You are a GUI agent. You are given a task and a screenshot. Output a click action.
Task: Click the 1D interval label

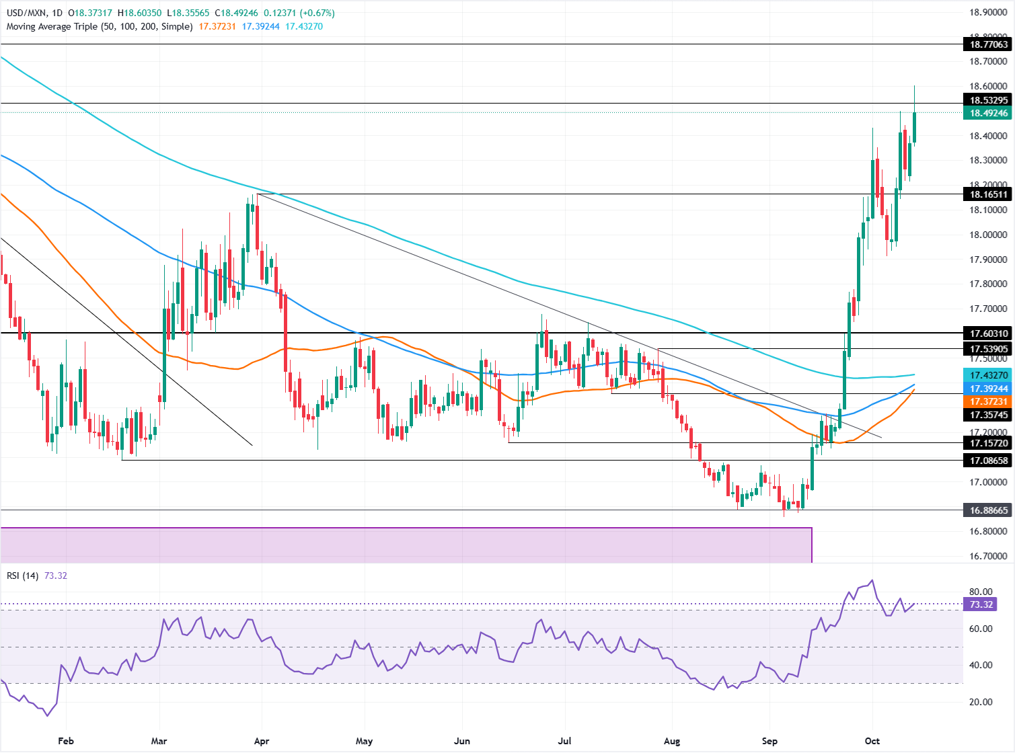pos(59,13)
